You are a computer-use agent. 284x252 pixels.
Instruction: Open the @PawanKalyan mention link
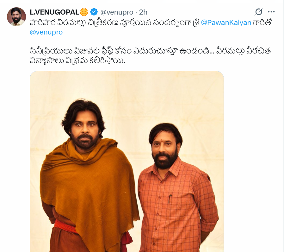coord(226,23)
